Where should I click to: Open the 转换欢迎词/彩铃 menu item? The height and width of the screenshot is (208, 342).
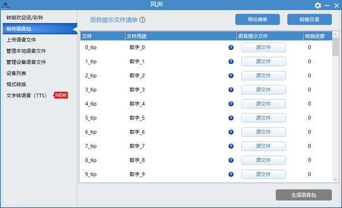(25, 18)
